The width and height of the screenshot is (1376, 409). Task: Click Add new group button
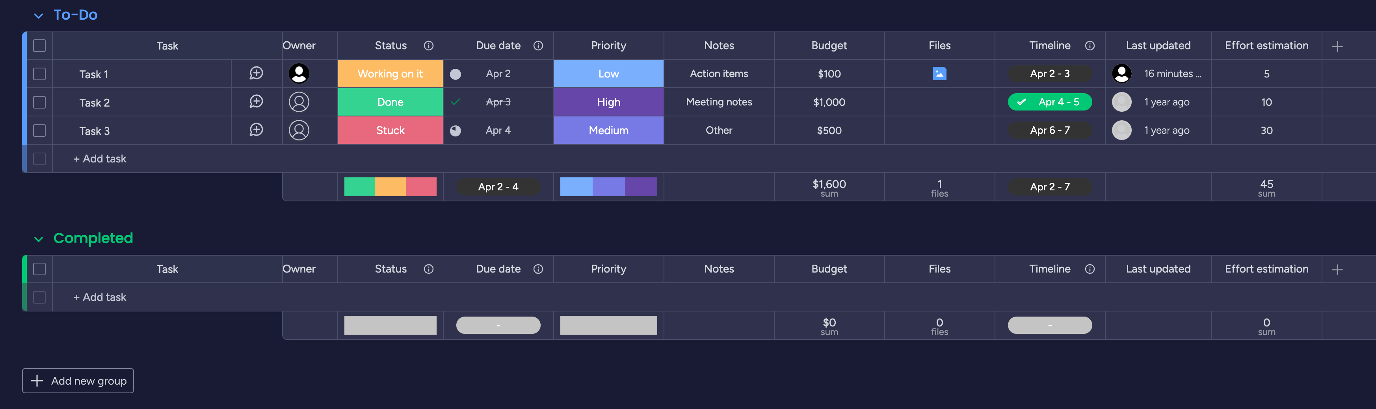78,381
